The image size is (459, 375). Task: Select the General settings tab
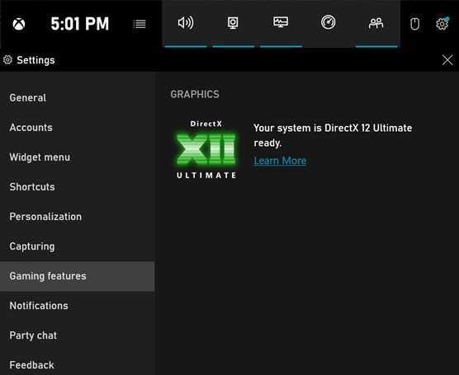pos(78,98)
